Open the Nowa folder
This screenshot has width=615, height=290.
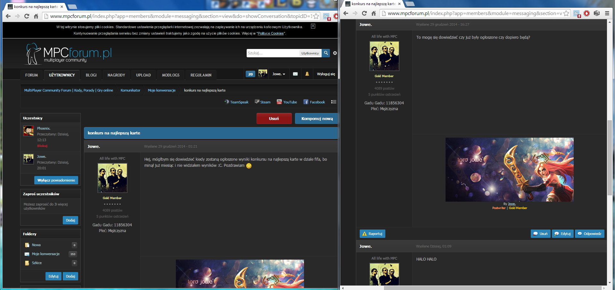(36, 245)
